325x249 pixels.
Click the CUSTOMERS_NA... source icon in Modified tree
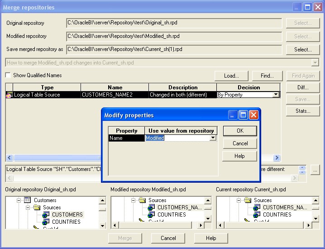151,207
